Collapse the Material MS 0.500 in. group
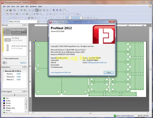Screen dimensions: 153x118 click(4, 71)
